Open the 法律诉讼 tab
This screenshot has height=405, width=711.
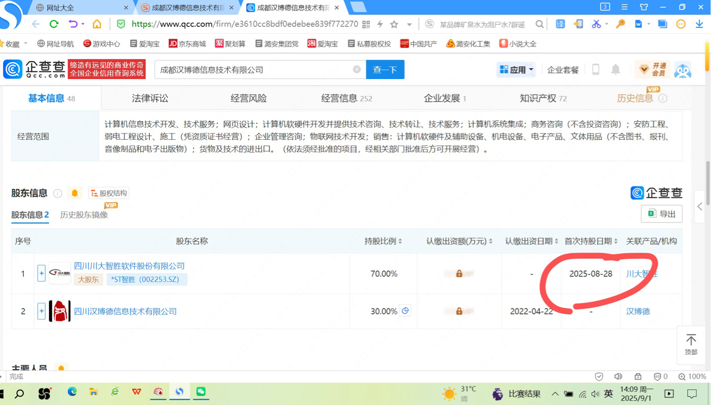pos(150,98)
